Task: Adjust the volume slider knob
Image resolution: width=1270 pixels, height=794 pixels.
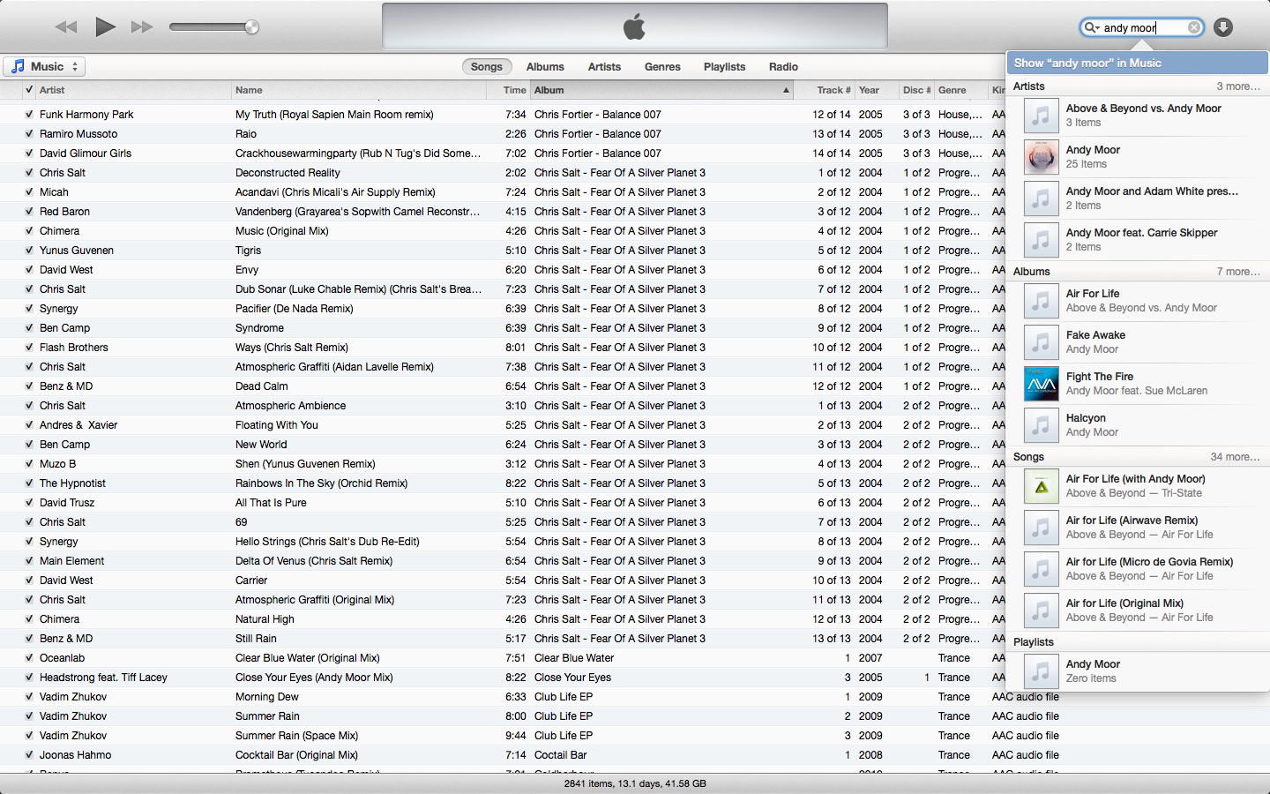Action: tap(252, 27)
